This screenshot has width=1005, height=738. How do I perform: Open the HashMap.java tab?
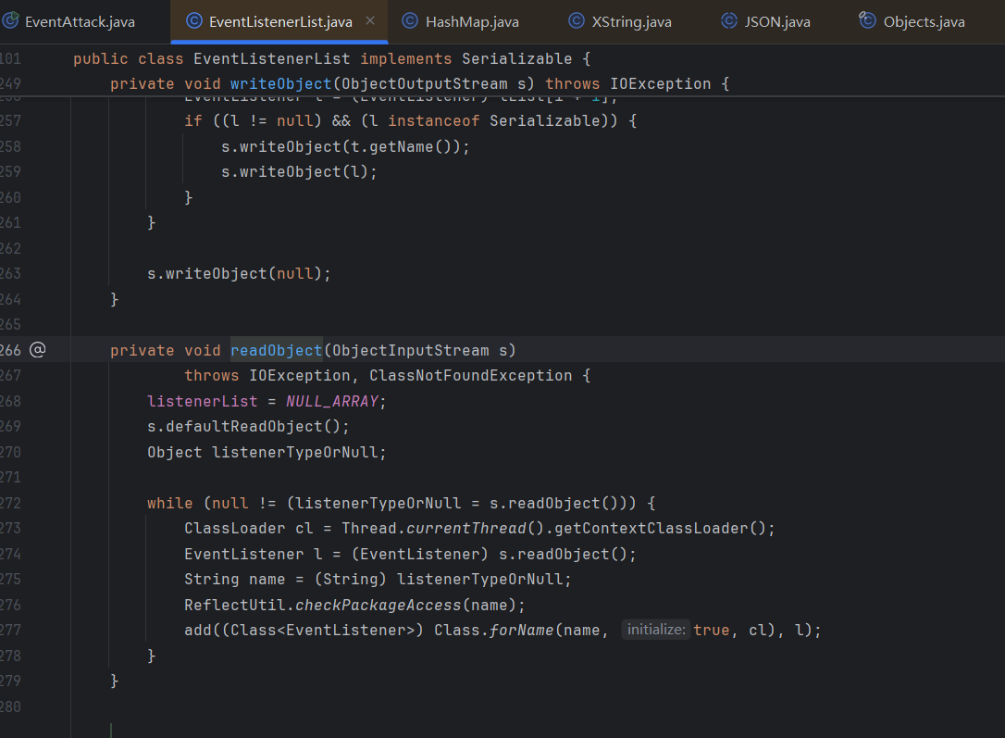(472, 21)
